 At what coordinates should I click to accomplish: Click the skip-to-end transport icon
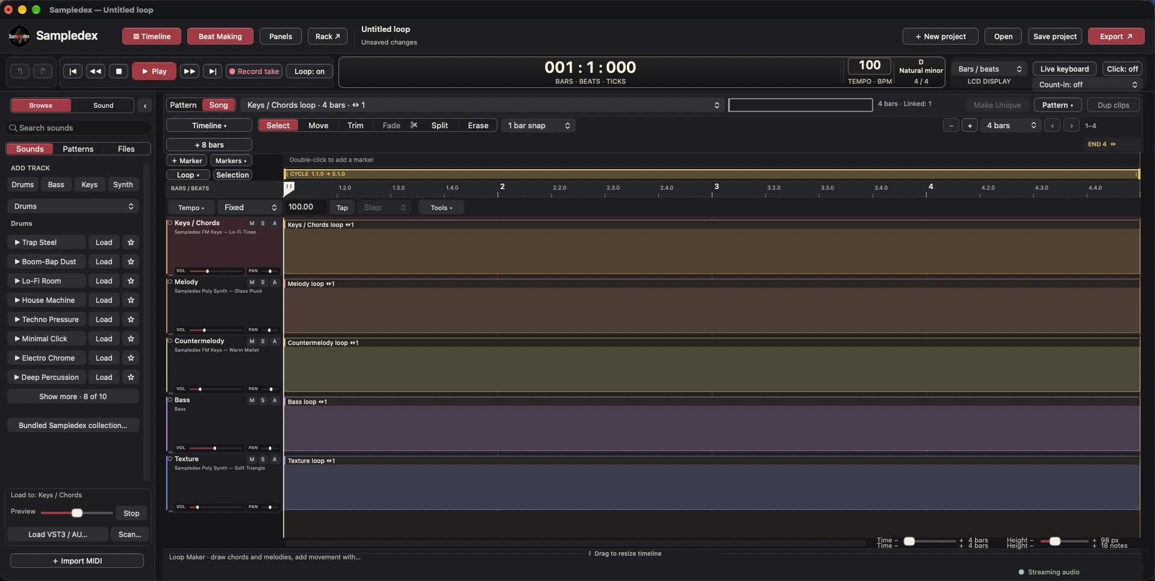(213, 71)
